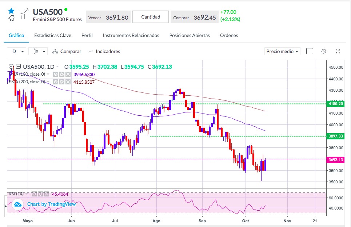This screenshot has height=227, width=351.
Task: Click the TradingView cloud logo
Action: point(17,204)
